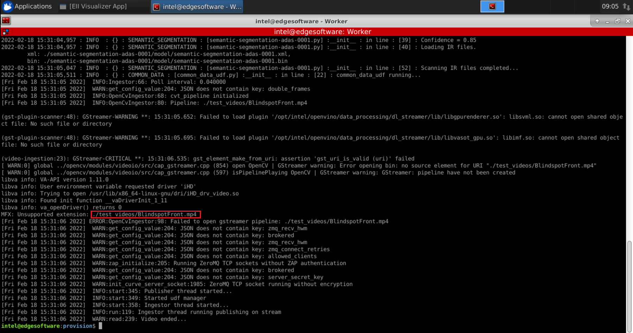633x333 pixels.
Task: Click the blue mouse logo beside Applications
Action: [x=8, y=6]
